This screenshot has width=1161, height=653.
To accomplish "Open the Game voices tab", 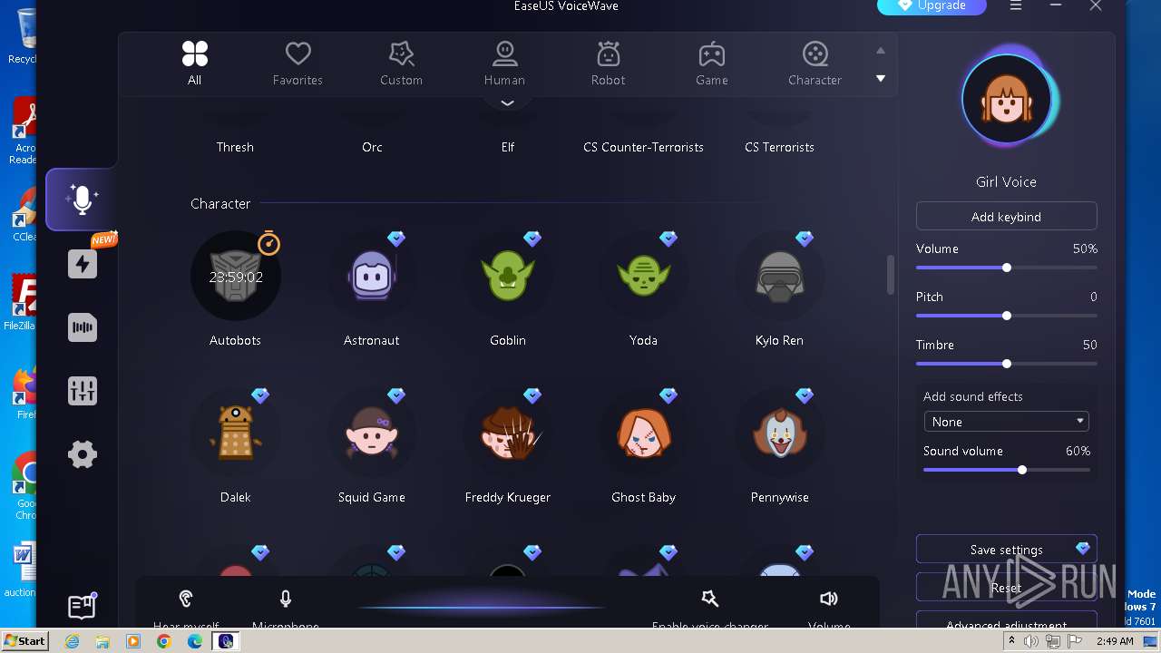I will 711,63.
